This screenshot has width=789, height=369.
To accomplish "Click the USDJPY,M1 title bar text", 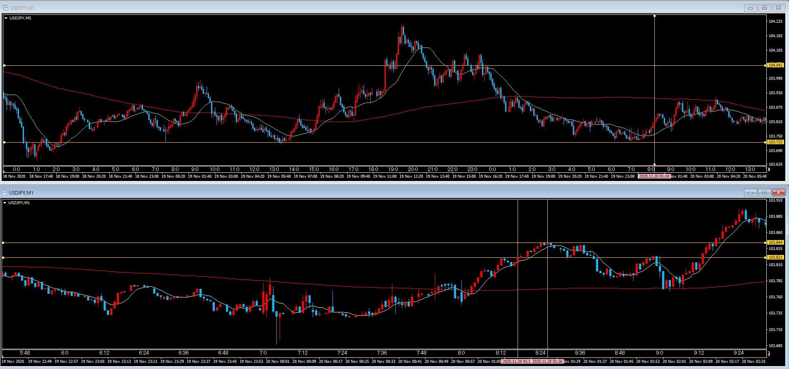I will tap(21, 193).
